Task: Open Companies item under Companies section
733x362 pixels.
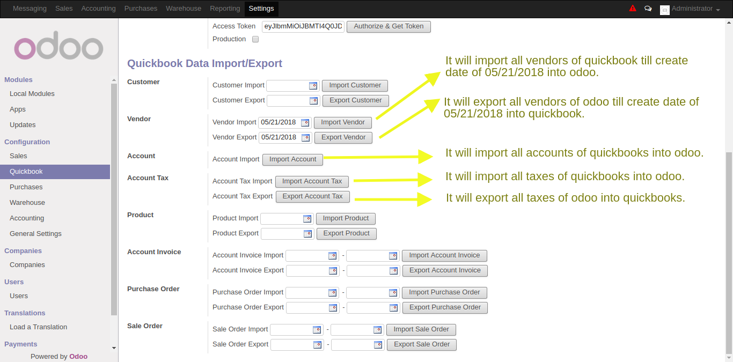Action: pyautogui.click(x=27, y=265)
